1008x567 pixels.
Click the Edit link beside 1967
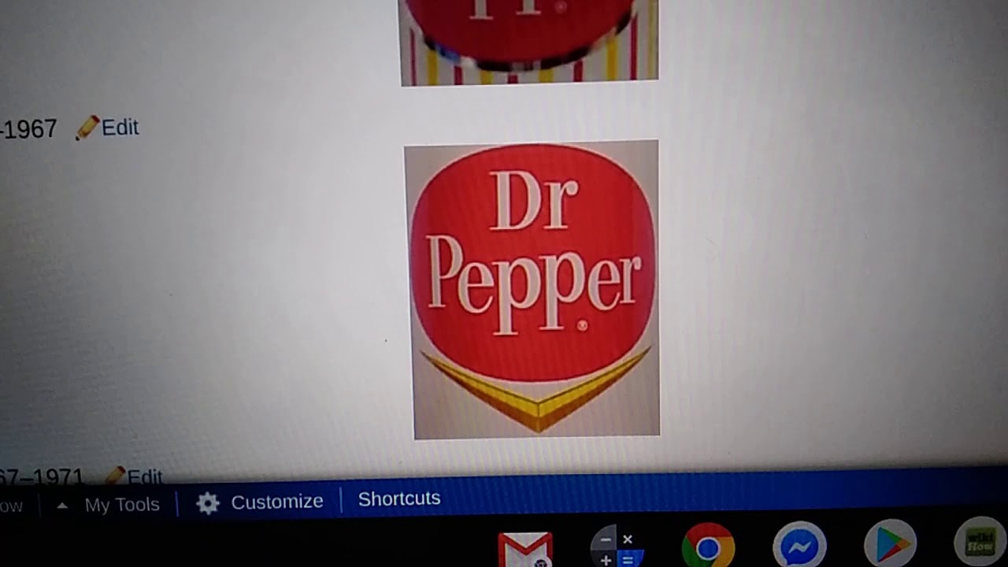(120, 128)
